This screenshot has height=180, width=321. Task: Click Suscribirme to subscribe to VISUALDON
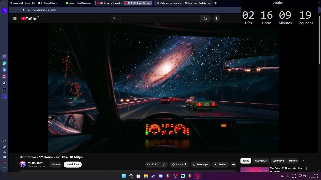point(72,164)
